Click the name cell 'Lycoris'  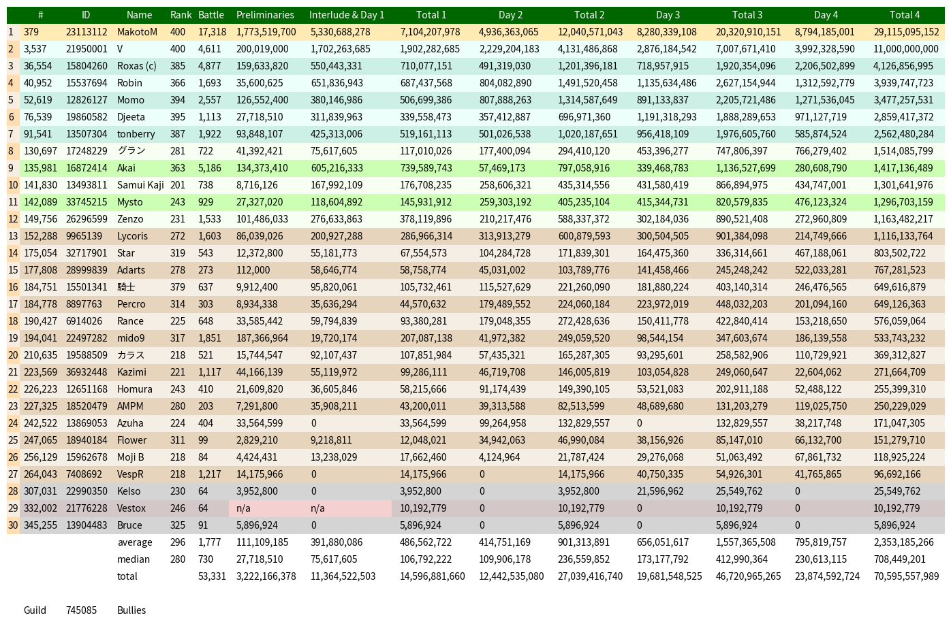pyautogui.click(x=132, y=236)
